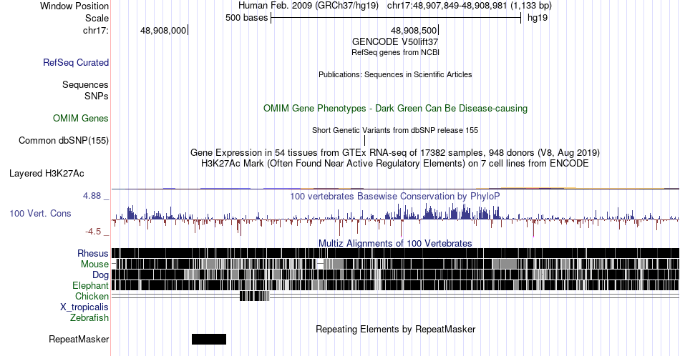Select the Chicken alignment label
This screenshot has width=680, height=356.
pyautogui.click(x=92, y=296)
